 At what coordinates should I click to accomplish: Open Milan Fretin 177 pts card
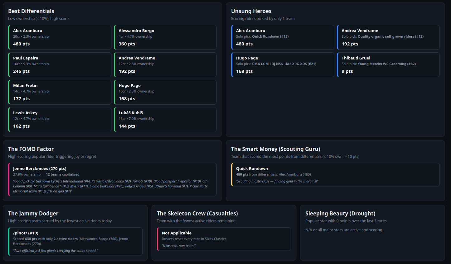tap(60, 92)
